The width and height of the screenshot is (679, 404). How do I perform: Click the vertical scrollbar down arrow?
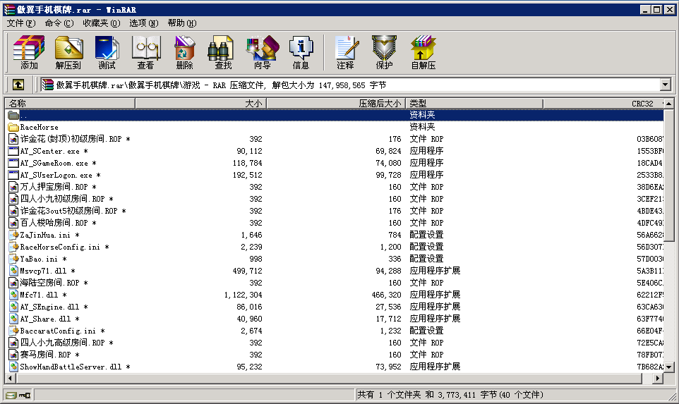[669, 367]
